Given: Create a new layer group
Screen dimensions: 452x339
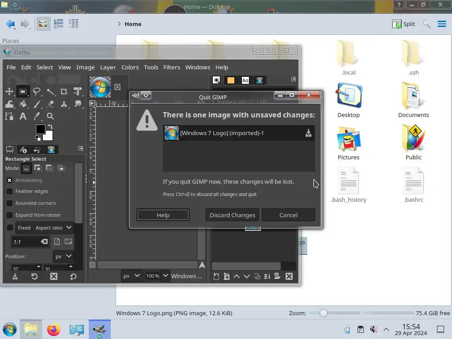Looking at the screenshot, I should point(226,276).
